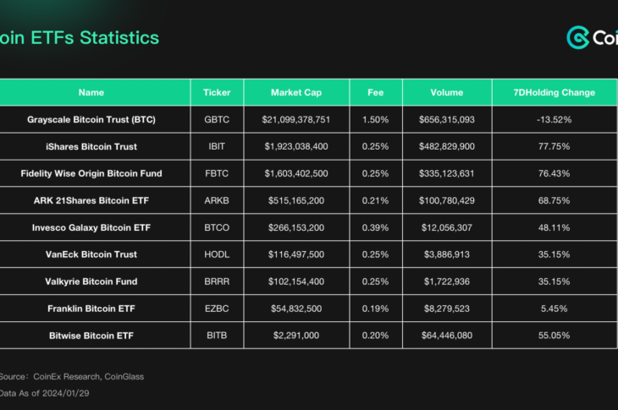Click the Volume column header
This screenshot has height=410, width=618.
[x=446, y=92]
